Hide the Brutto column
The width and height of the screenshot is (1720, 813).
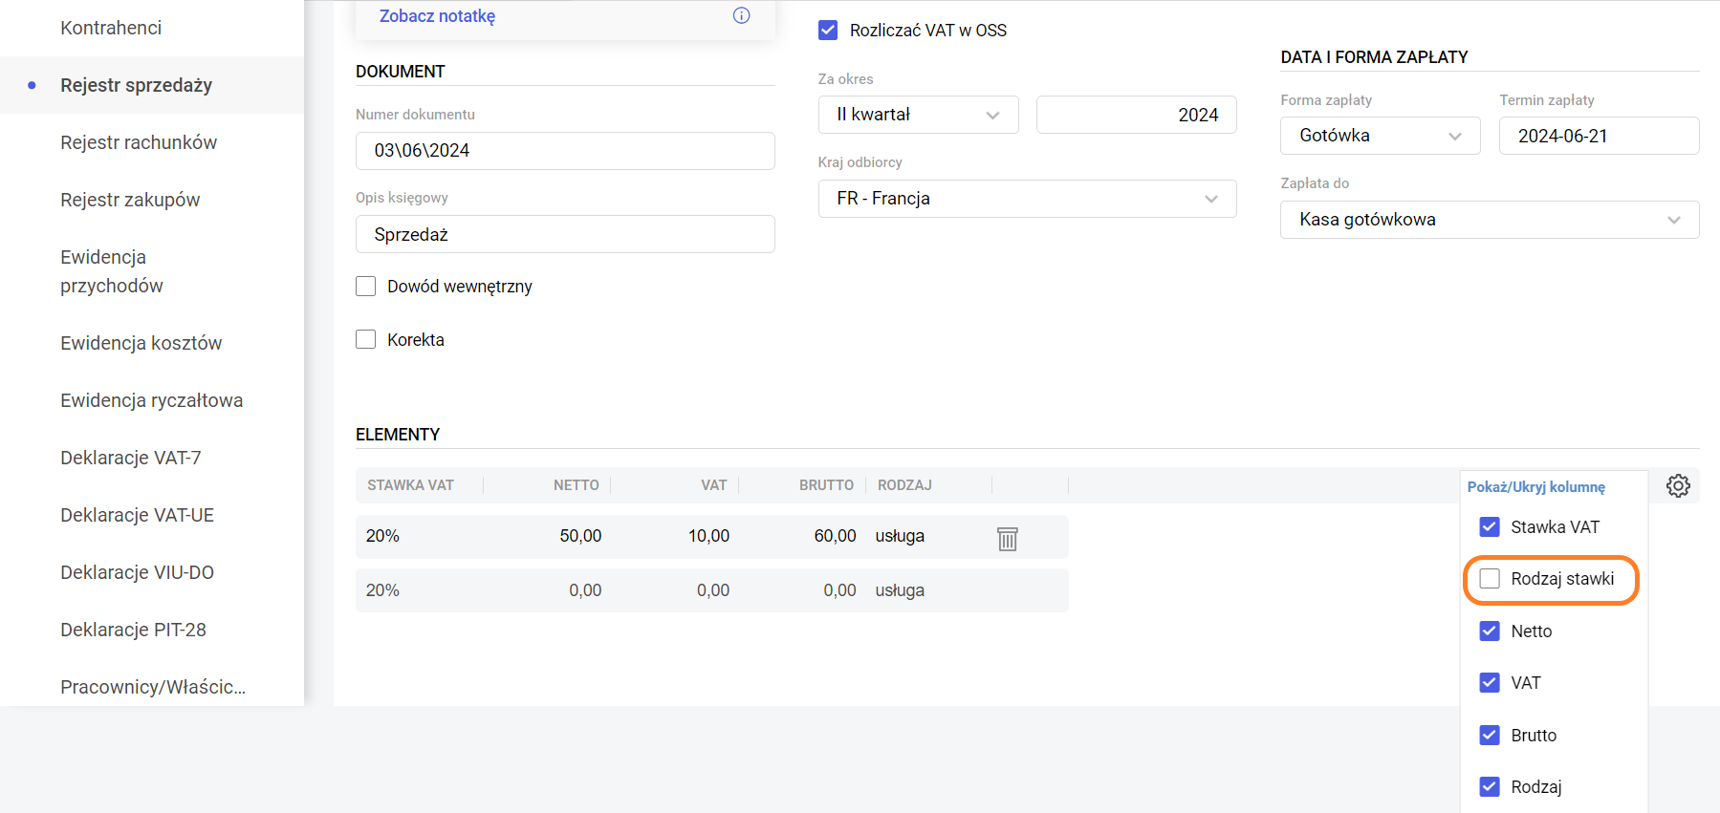pyautogui.click(x=1490, y=736)
